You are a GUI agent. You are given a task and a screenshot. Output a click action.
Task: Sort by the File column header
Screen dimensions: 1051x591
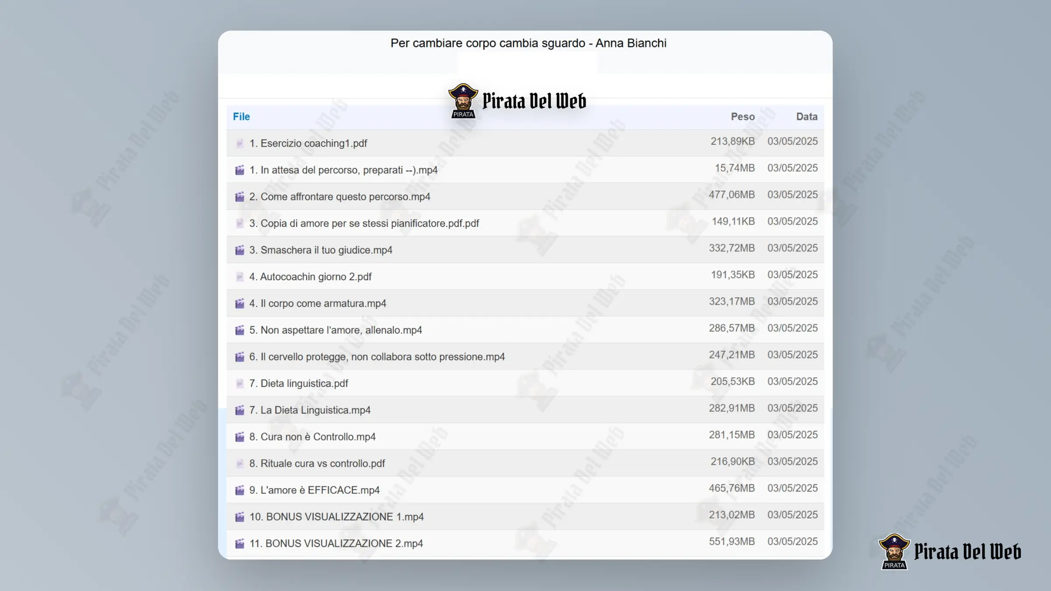coord(241,116)
